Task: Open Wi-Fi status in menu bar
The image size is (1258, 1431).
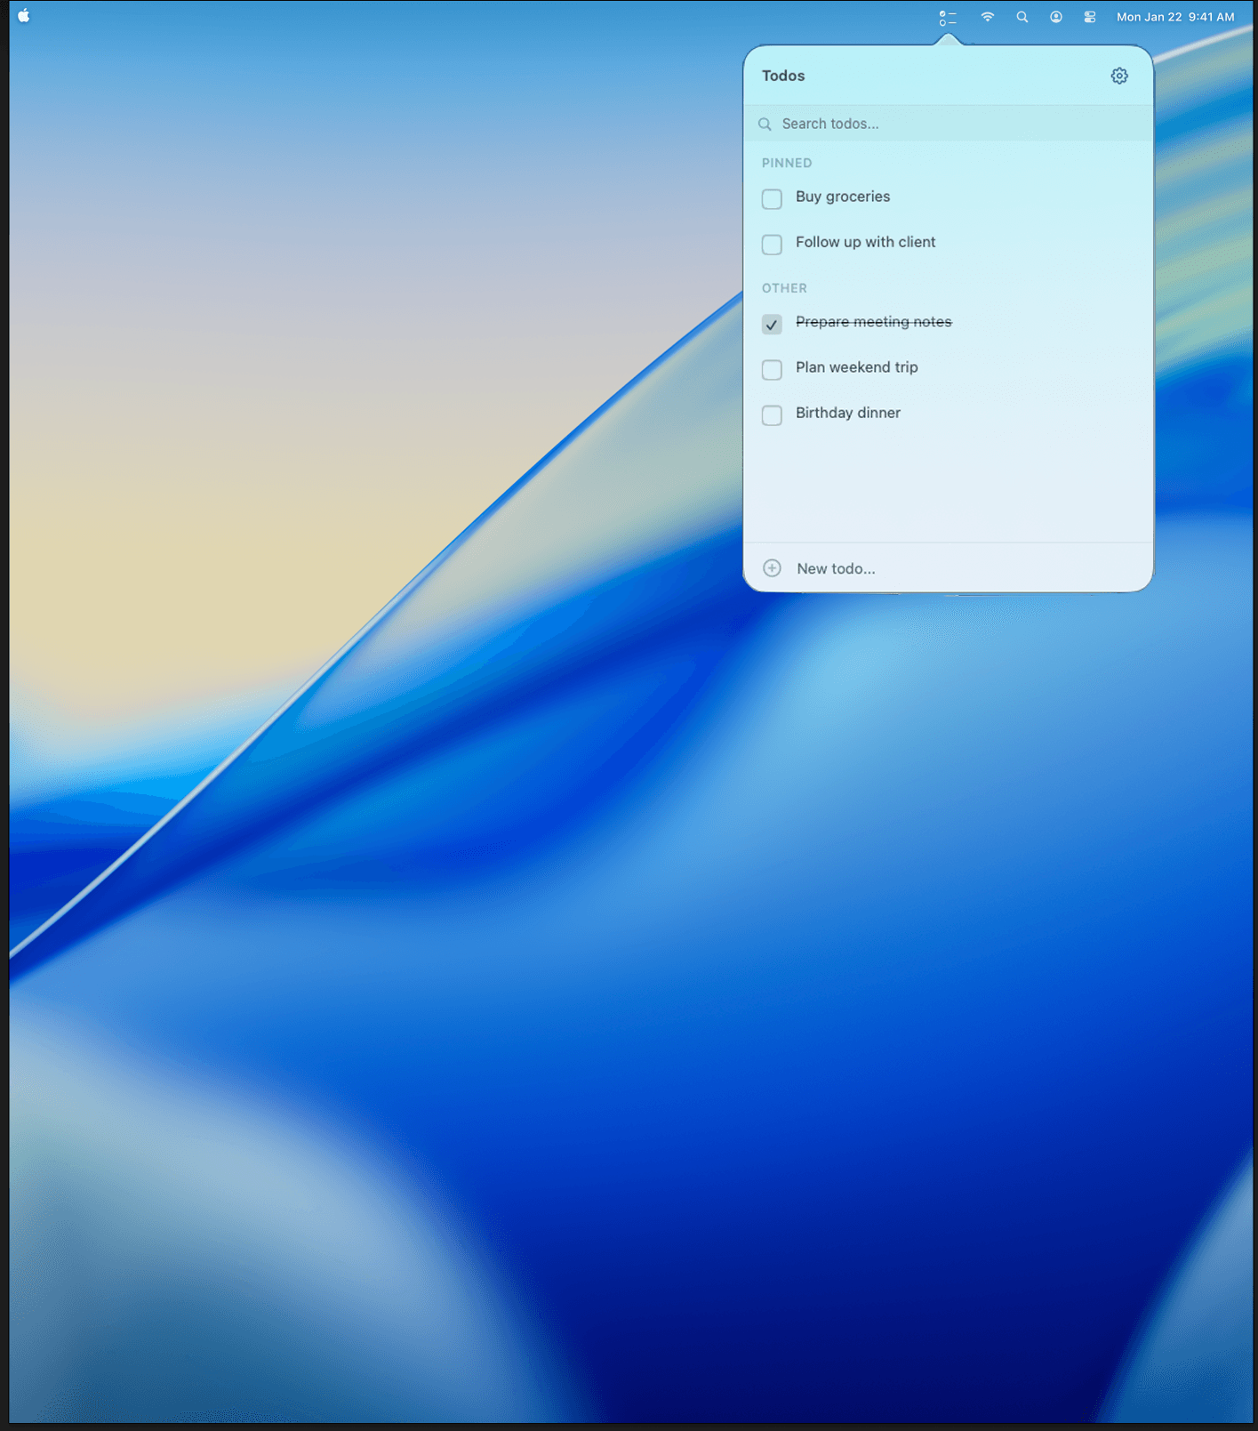Action: pos(987,17)
